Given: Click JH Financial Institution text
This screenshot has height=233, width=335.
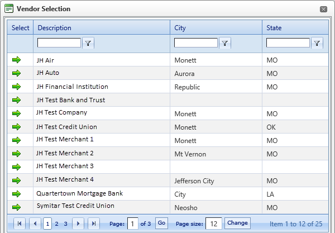Looking at the screenshot, I should [73, 87].
